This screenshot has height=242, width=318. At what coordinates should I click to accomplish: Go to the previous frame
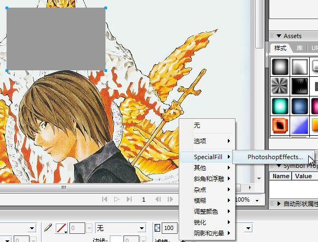click(158, 199)
